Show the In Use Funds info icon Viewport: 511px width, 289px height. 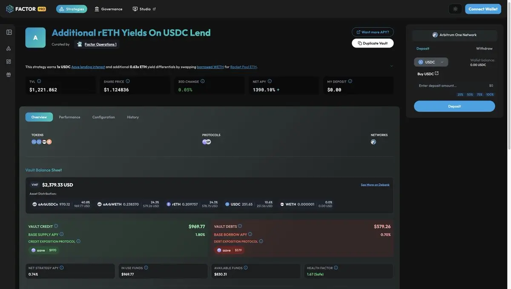(x=146, y=268)
